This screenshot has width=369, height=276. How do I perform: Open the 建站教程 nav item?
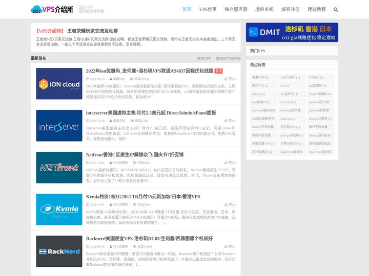317,9
